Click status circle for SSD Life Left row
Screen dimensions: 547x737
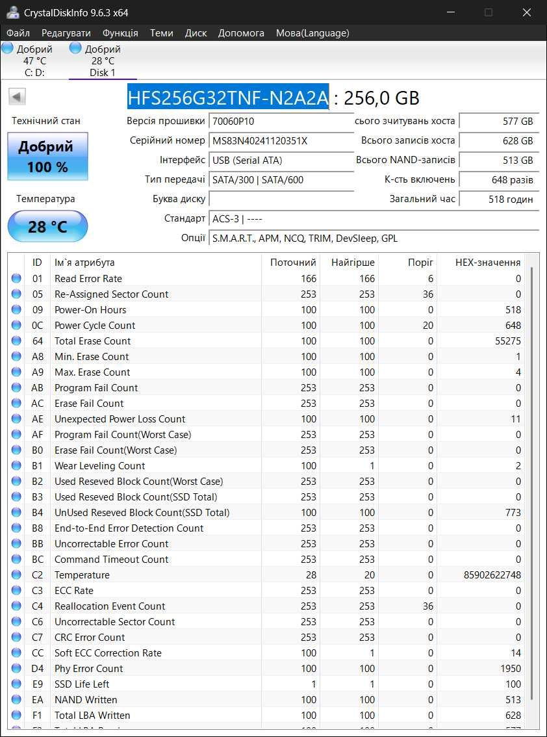coord(16,684)
